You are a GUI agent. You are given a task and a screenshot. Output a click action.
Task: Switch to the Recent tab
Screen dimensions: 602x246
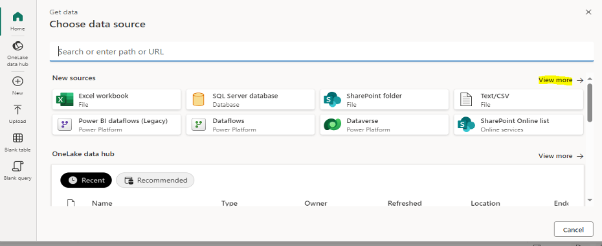[86, 181]
